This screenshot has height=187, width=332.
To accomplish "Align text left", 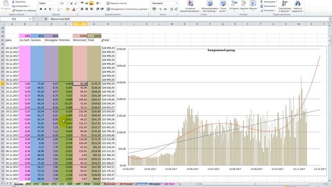I will coord(82,9).
